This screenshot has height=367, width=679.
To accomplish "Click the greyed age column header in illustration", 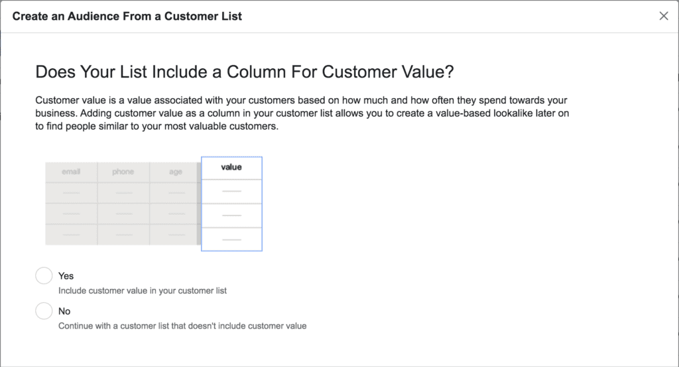I will point(175,172).
